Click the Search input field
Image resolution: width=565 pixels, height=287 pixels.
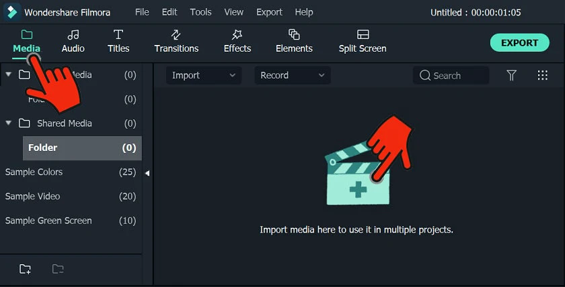[451, 75]
